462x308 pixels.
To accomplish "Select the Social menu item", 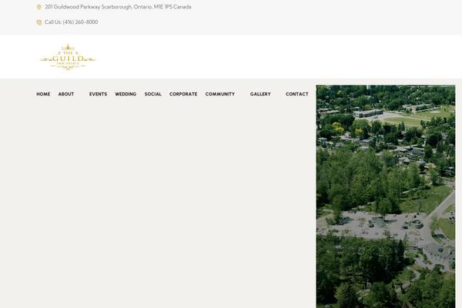I will coord(153,94).
